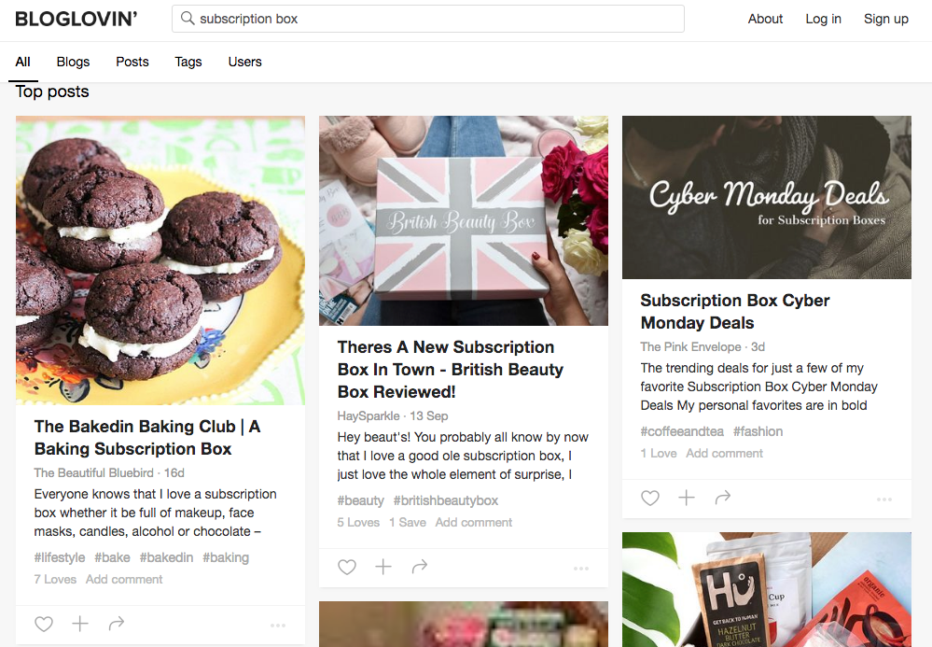Open the chocolate sandwich cookies thumbnail
Screen dimensions: 932x647
pyautogui.click(x=160, y=260)
